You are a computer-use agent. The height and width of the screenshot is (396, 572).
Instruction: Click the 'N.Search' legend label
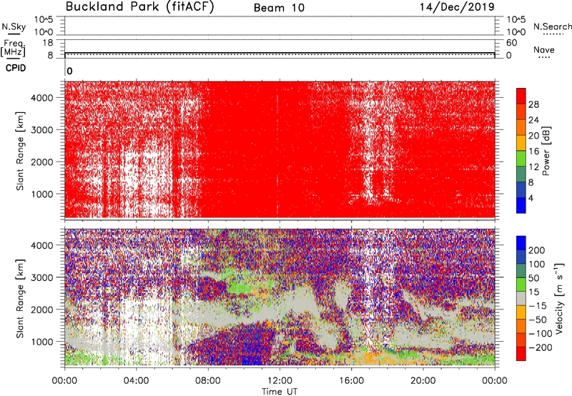[552, 26]
